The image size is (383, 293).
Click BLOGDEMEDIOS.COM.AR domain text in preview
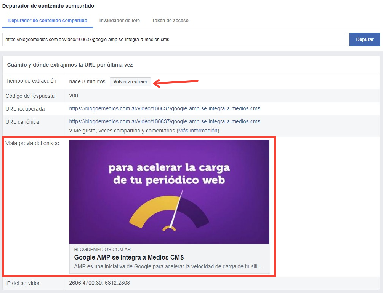click(103, 250)
